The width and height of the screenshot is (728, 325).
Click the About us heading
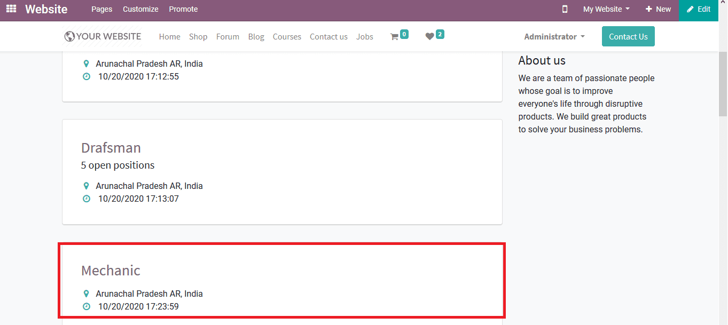(542, 60)
